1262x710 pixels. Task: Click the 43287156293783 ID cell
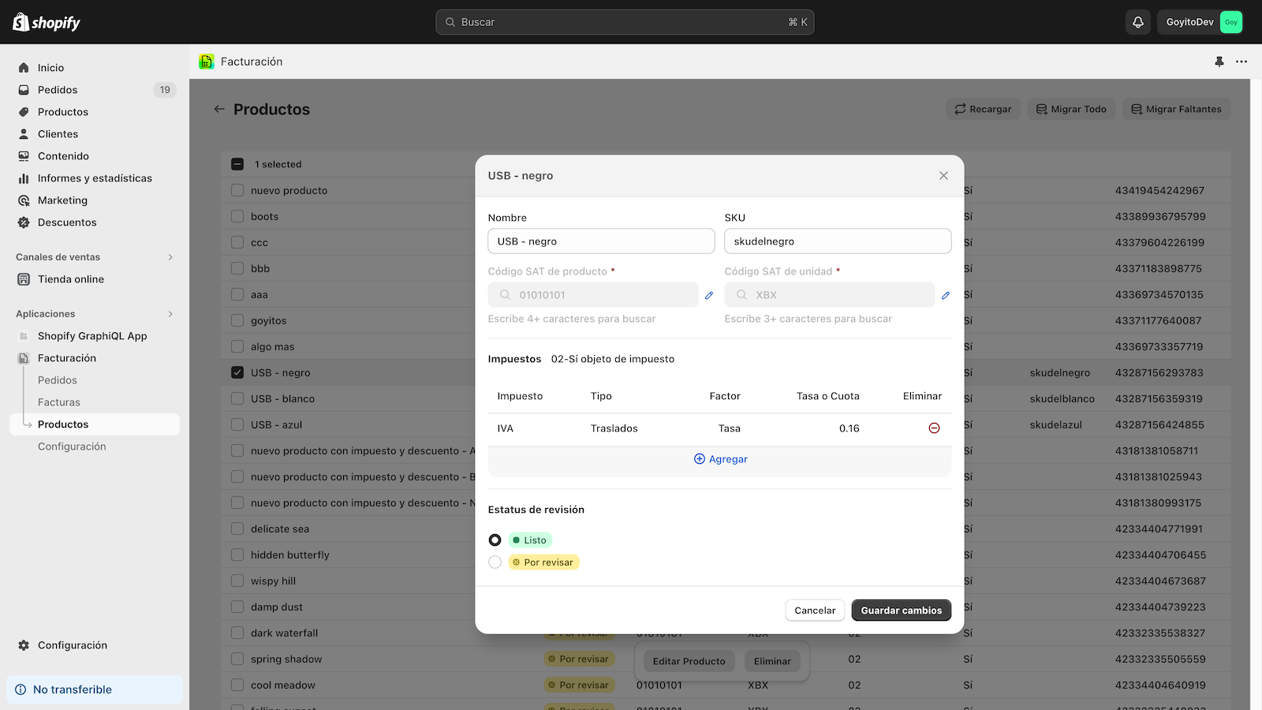(1159, 372)
